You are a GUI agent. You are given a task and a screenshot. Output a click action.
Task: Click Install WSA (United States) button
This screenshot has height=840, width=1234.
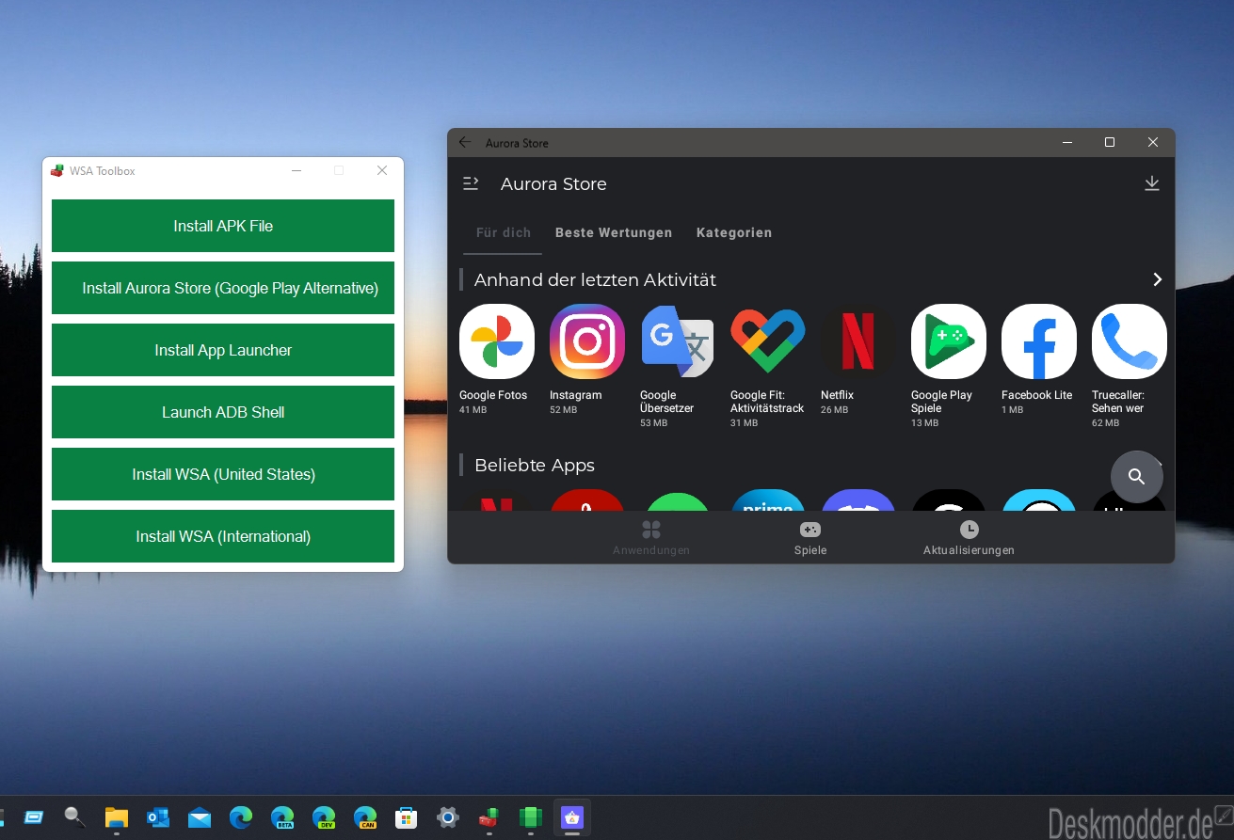point(223,474)
